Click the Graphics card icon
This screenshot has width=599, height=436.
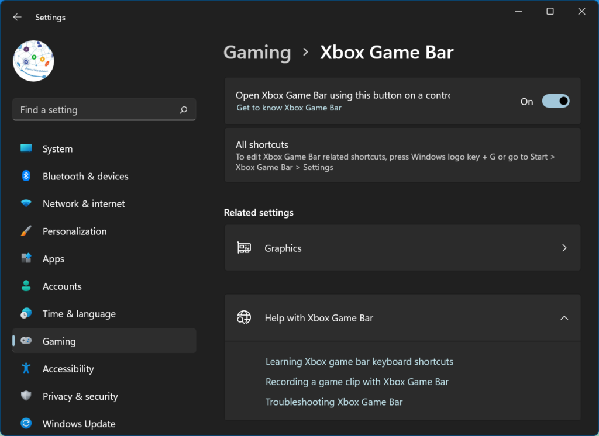[x=244, y=248]
